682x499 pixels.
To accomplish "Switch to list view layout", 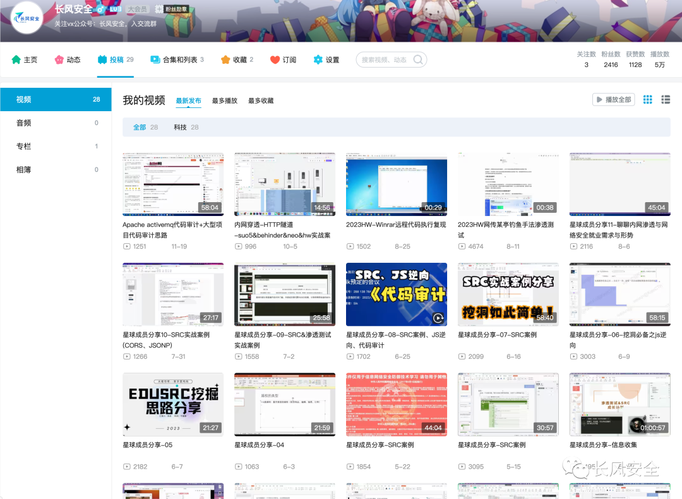I will coord(666,100).
